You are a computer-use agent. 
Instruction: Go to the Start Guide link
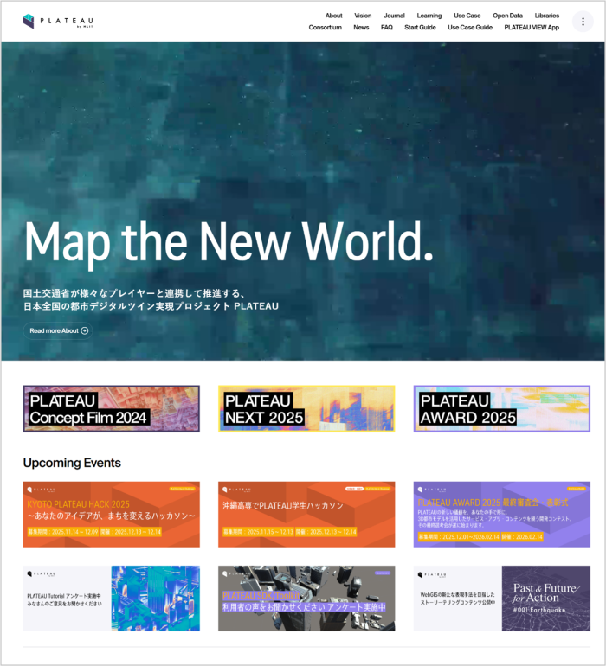pos(420,28)
